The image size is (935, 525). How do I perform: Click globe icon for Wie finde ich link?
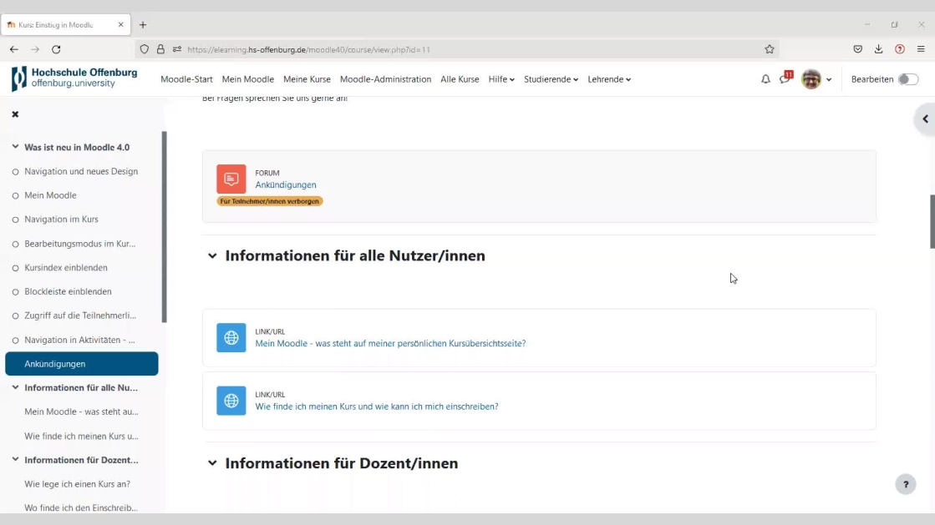231,401
